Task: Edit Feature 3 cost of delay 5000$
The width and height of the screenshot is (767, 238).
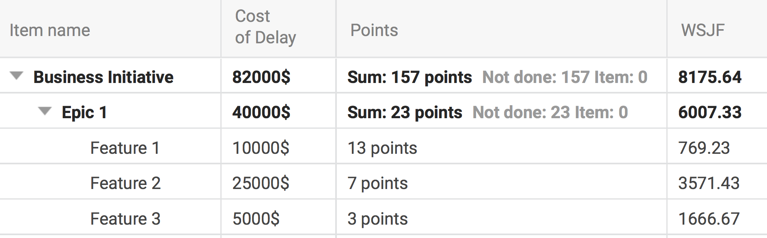Action: (256, 219)
